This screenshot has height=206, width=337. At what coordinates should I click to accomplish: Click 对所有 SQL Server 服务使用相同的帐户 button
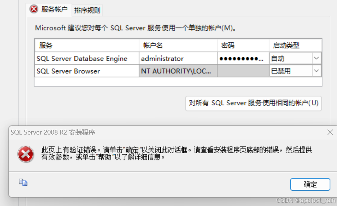pos(254,104)
